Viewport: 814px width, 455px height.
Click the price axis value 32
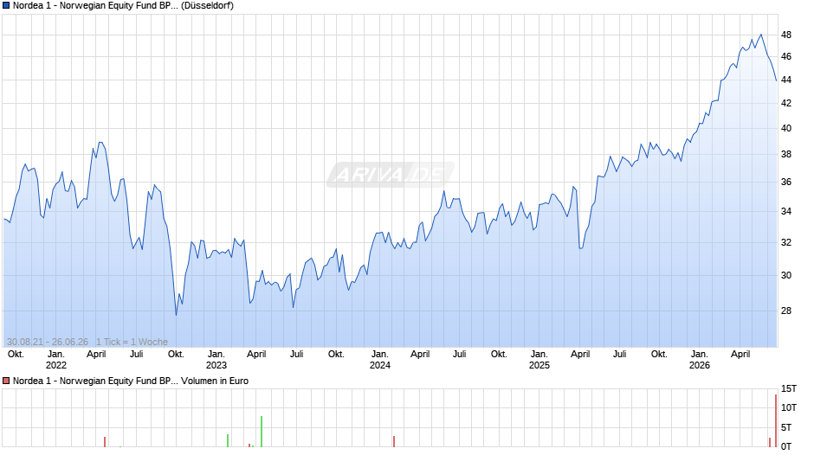(x=786, y=243)
